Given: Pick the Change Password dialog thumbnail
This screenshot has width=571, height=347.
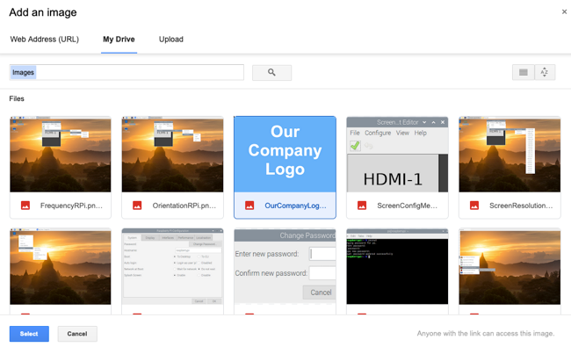Looking at the screenshot, I should click(x=285, y=266).
